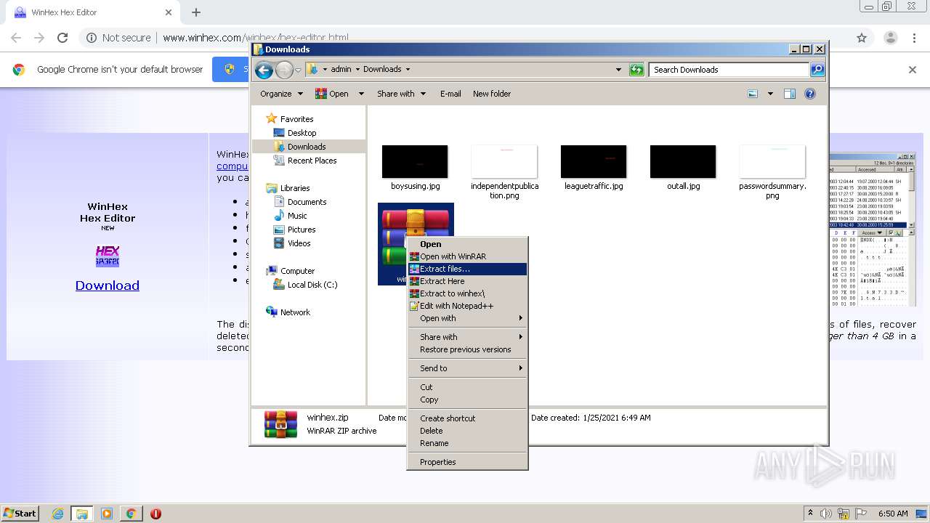Open view options dropdown arrow
930x523 pixels.
(770, 94)
